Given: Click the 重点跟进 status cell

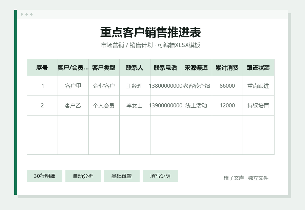Looking at the screenshot, I should pos(258,86).
